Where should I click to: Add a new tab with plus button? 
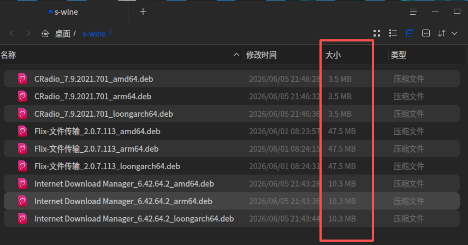point(143,11)
